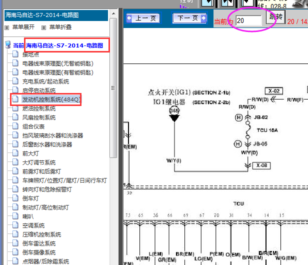Open 车牌照灯/位置灯/尾灯/日间行车灯 diagram
308x265 pixels.
point(64,180)
